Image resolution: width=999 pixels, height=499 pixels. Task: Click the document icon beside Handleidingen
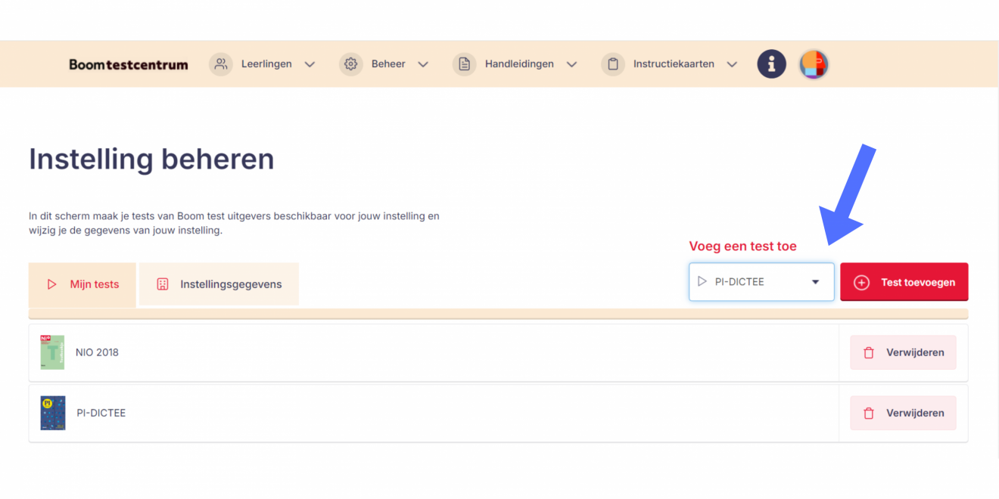click(x=464, y=64)
